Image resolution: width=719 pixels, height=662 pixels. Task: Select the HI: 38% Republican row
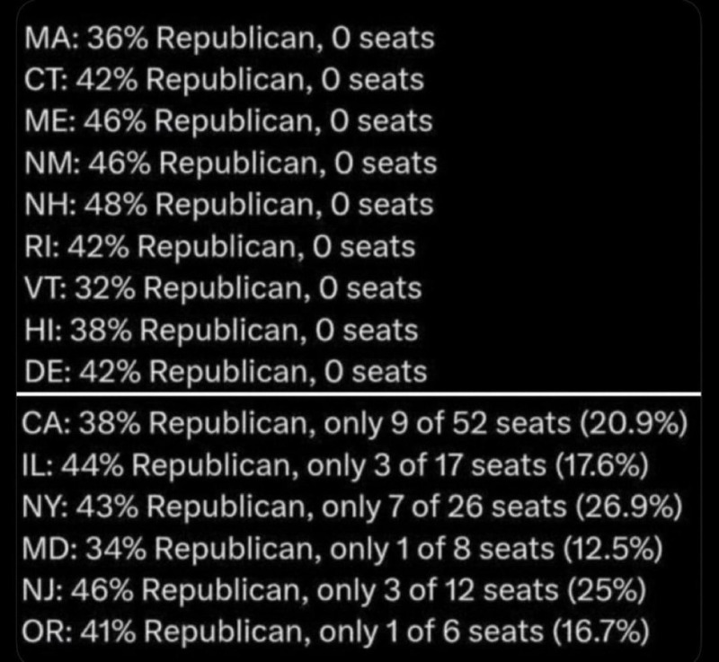[x=221, y=330]
